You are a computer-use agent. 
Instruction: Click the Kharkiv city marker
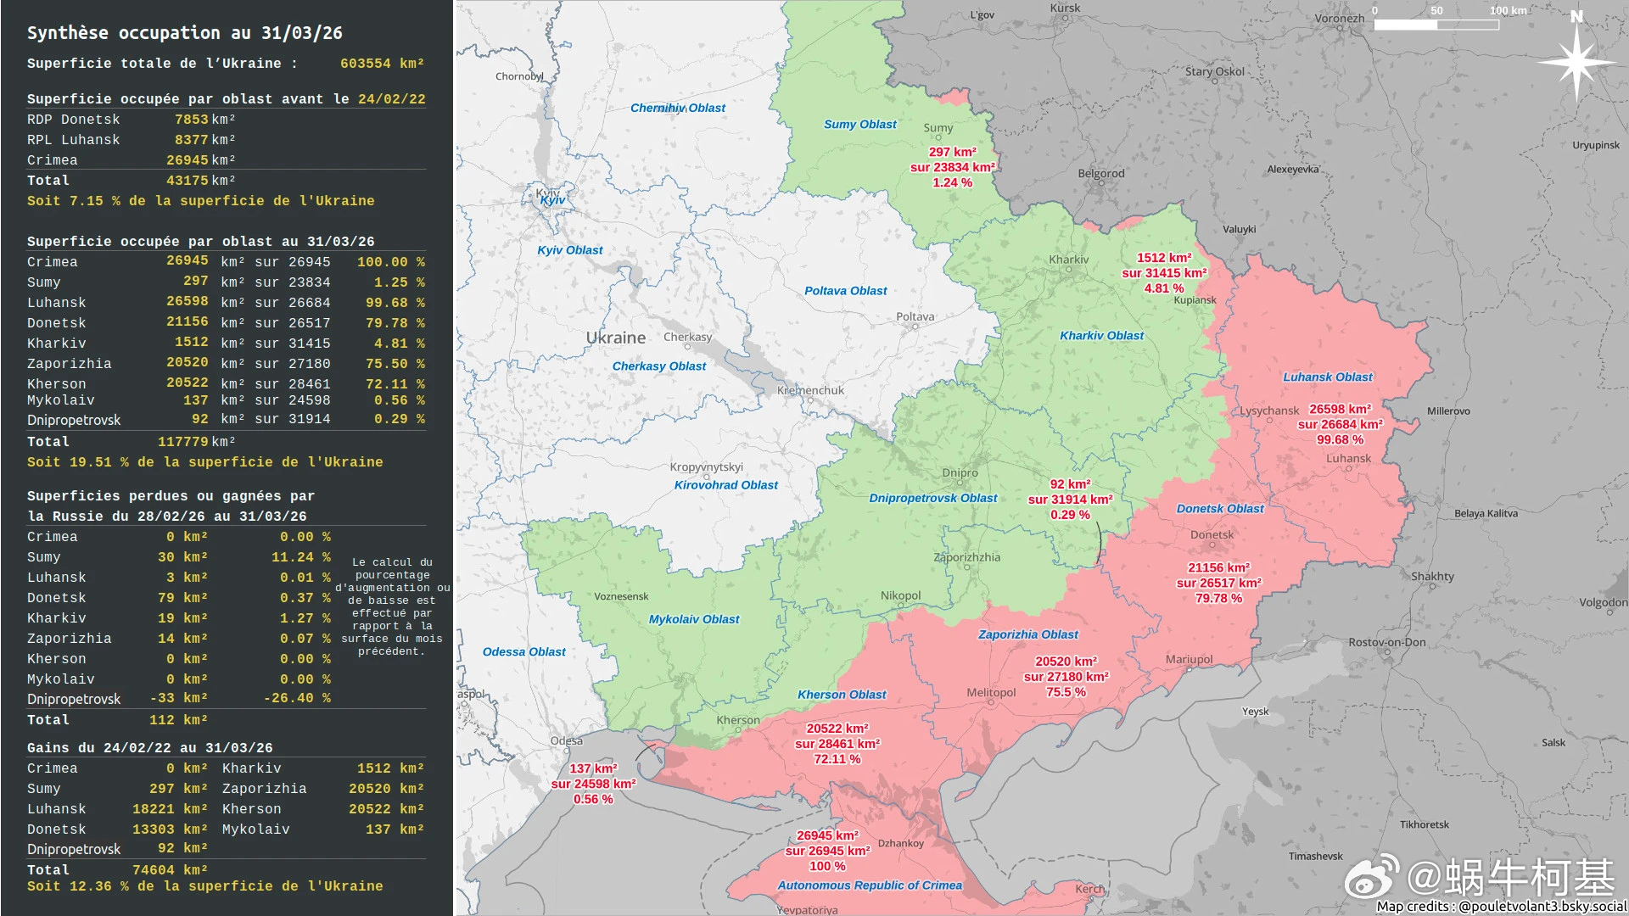1068,270
